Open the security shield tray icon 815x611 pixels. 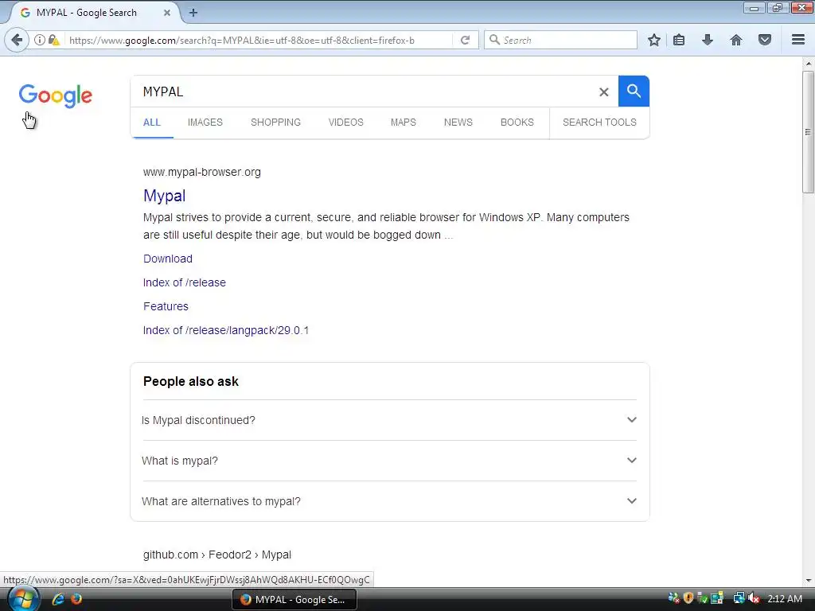tap(688, 598)
